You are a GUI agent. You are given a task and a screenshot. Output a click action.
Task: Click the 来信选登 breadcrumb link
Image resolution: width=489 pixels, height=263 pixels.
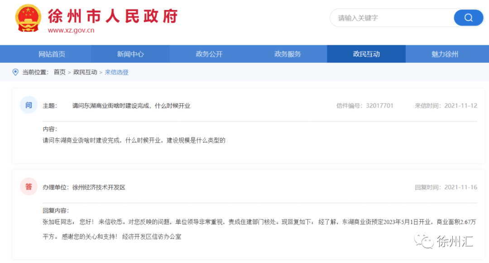tap(117, 72)
